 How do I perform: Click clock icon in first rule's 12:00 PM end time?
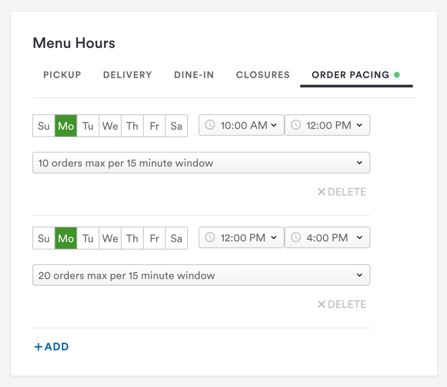296,125
